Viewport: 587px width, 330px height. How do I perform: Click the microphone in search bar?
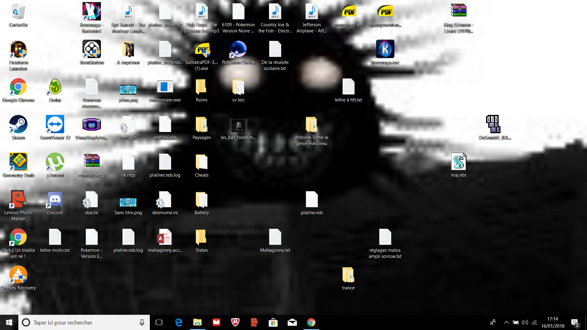click(142, 322)
